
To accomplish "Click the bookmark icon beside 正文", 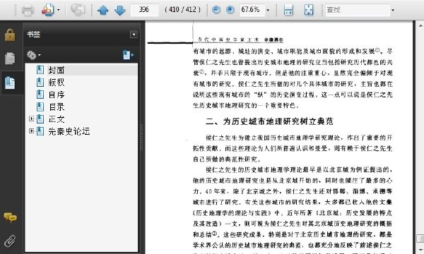I will pos(40,119).
